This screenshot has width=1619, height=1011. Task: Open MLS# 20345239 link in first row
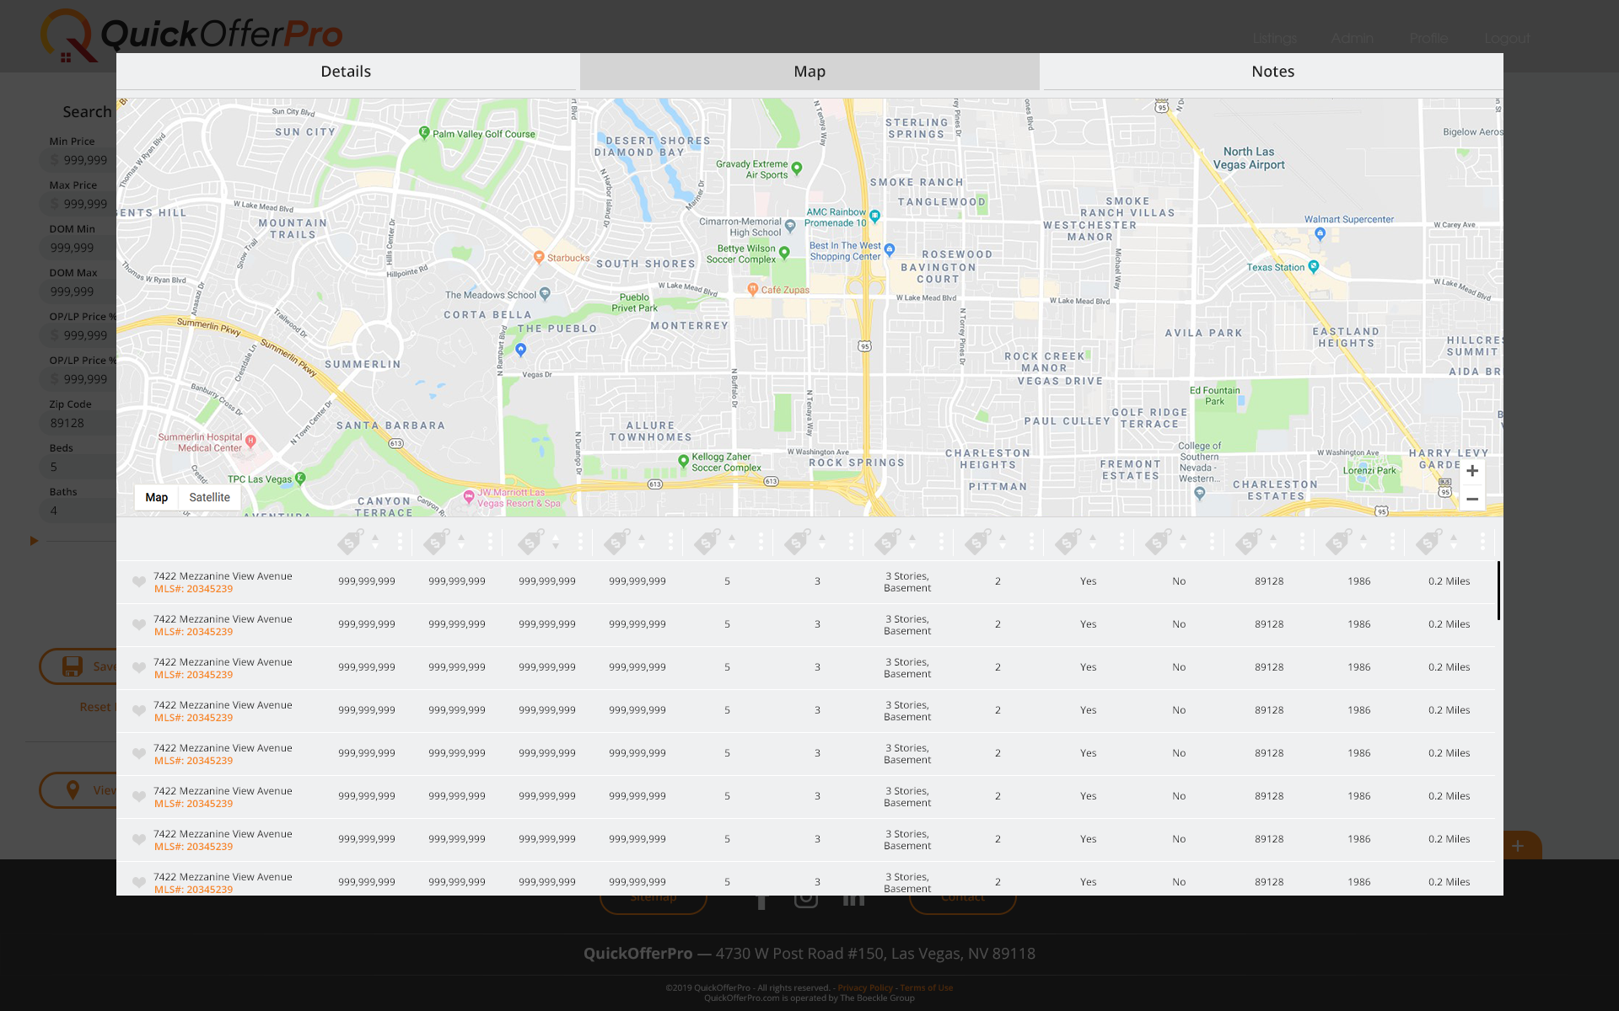pyautogui.click(x=193, y=589)
